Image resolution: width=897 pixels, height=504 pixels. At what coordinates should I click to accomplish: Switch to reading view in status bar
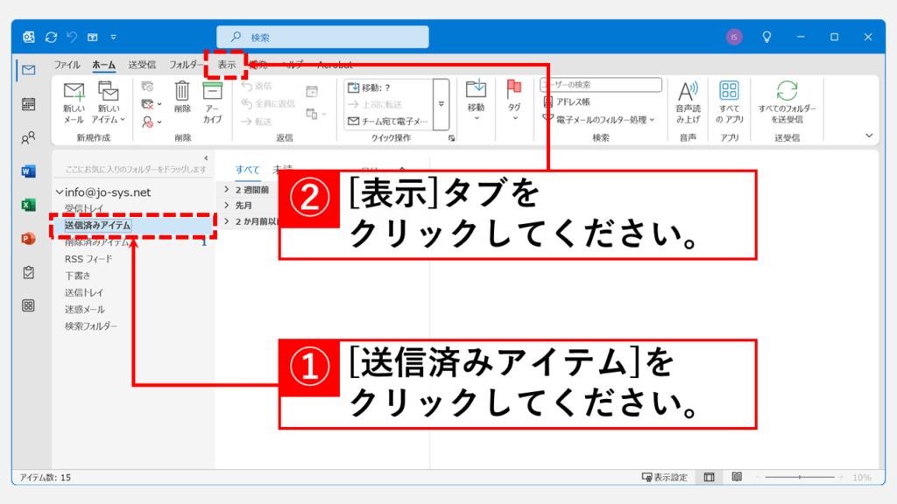point(737,477)
